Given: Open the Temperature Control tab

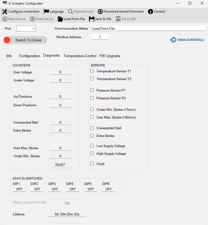Looking at the screenshot, I should pyautogui.click(x=80, y=56).
